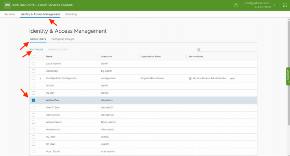Viewport: 290px width, 156px height.
Task: Click the Kiiro Dev Portal console title
Action: (x=42, y=5)
